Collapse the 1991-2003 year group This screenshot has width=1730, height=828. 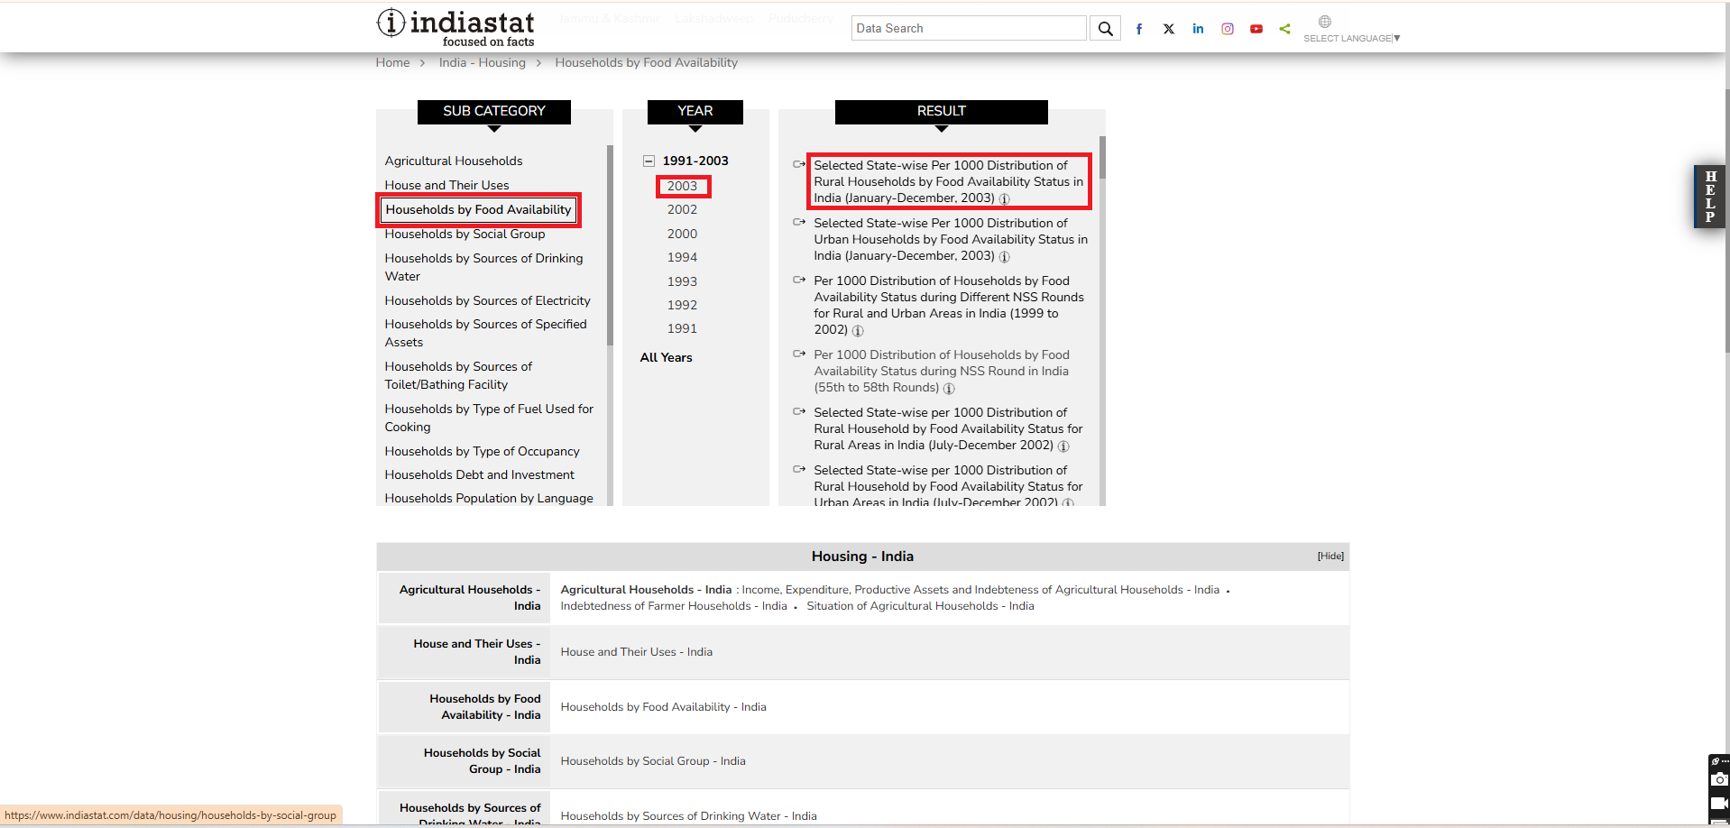(x=649, y=161)
